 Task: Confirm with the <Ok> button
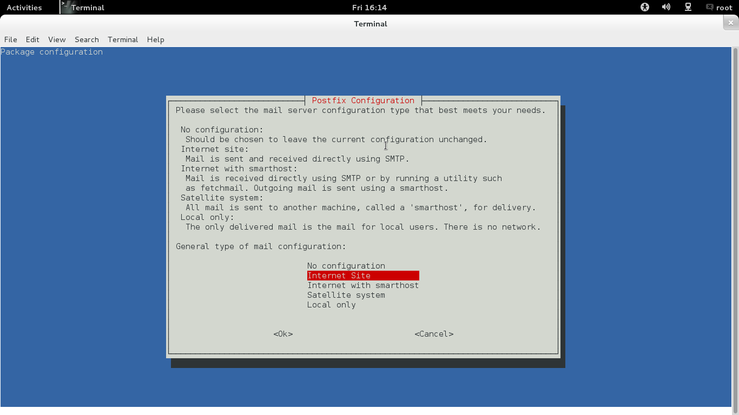(x=283, y=334)
